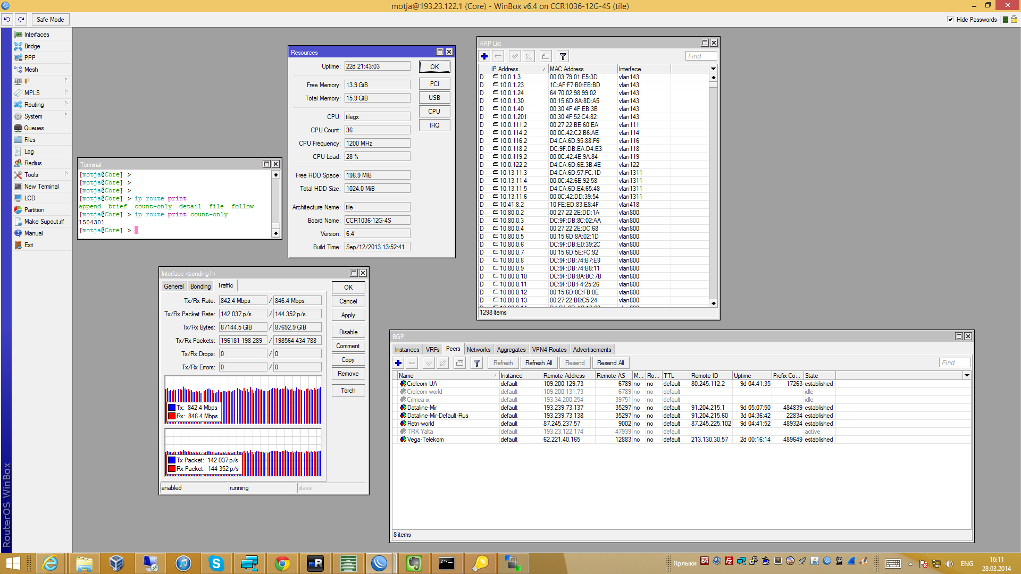Click the Find input field in ARP List
Screen dimensions: 1021x574
701,56
